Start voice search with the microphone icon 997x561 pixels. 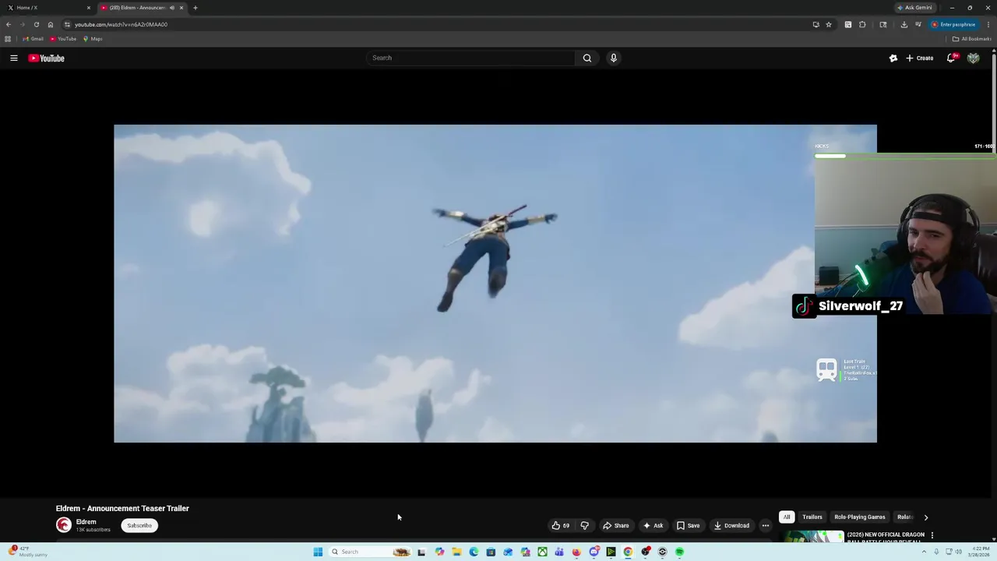click(614, 58)
